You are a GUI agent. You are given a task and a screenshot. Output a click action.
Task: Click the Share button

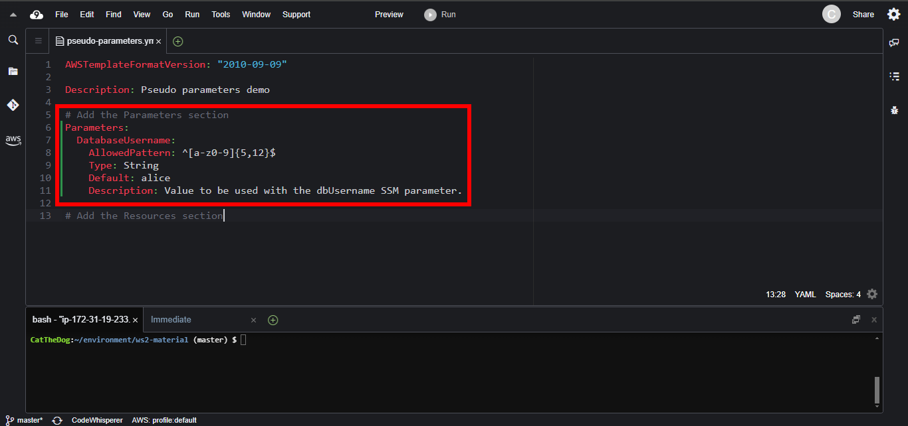click(863, 15)
